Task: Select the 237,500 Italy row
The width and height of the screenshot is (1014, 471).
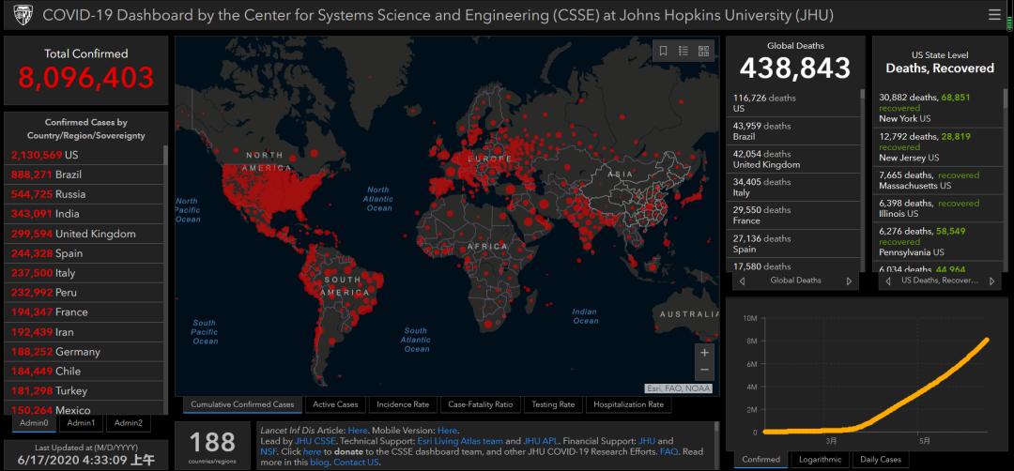Action: point(85,273)
